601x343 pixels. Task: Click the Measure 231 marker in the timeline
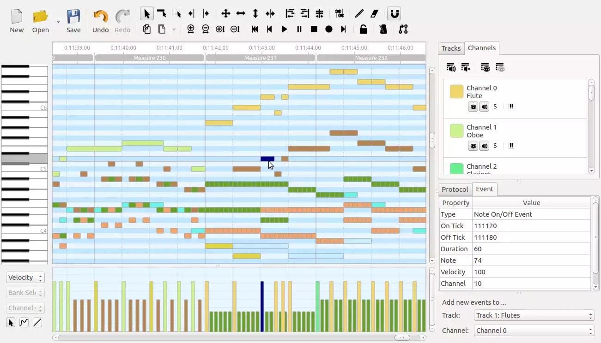point(260,58)
